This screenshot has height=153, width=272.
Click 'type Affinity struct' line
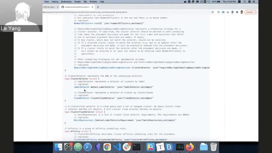(x=77, y=131)
